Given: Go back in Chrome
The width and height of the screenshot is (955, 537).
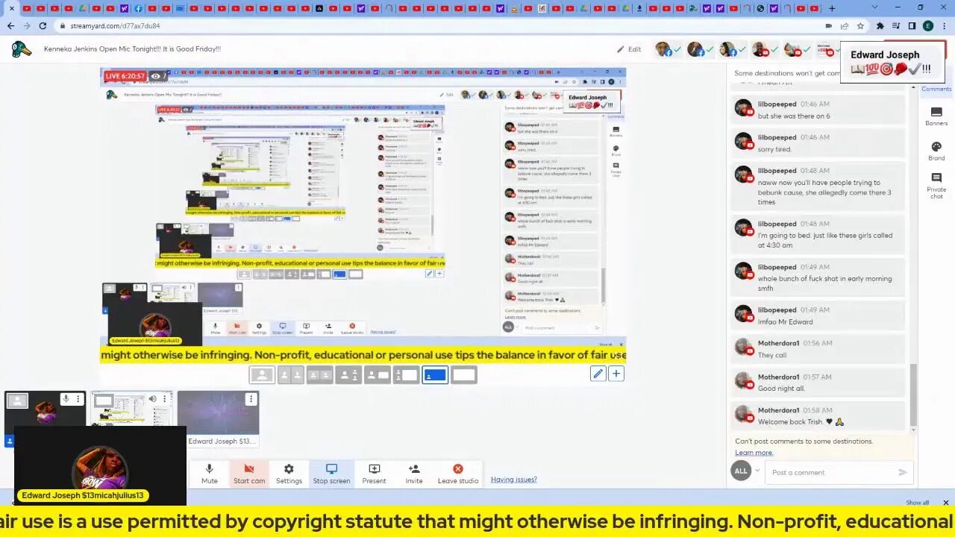Looking at the screenshot, I should click(x=10, y=25).
